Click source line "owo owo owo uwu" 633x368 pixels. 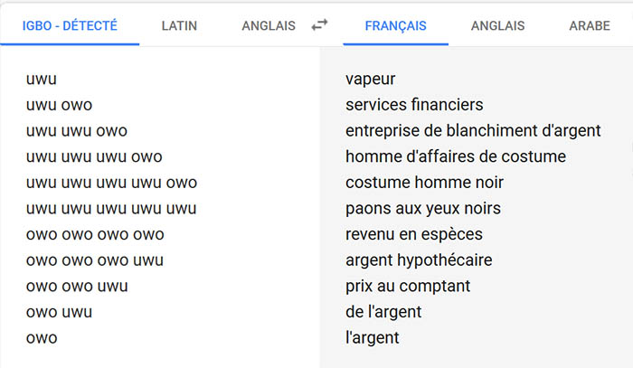(95, 260)
